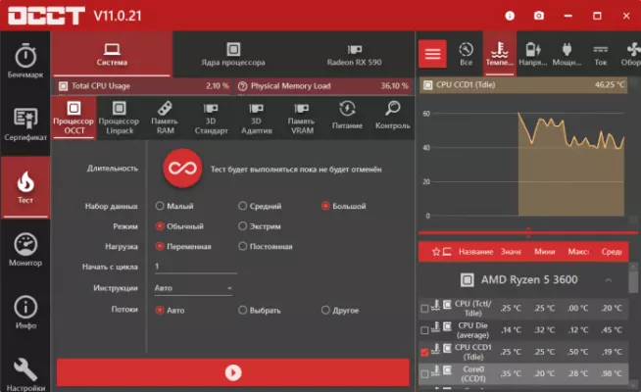Open the Инструкции Авто dropdown
This screenshot has width=641, height=392.
(193, 288)
